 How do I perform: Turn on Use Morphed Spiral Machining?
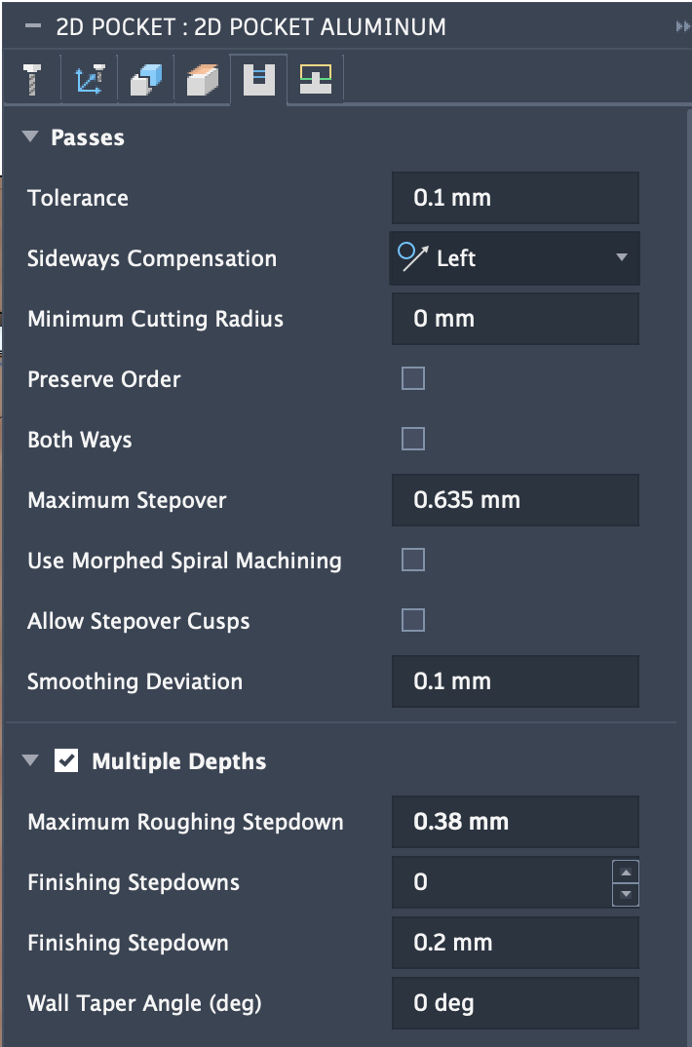pyautogui.click(x=413, y=561)
